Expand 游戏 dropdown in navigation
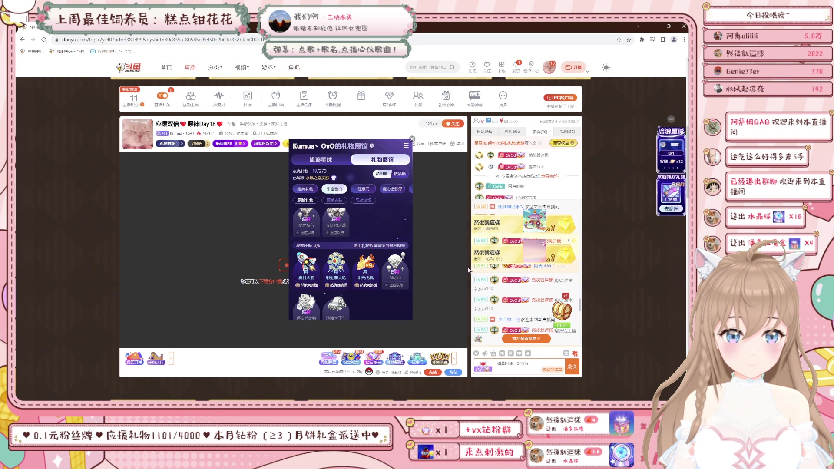The width and height of the screenshot is (834, 469). pos(268,67)
